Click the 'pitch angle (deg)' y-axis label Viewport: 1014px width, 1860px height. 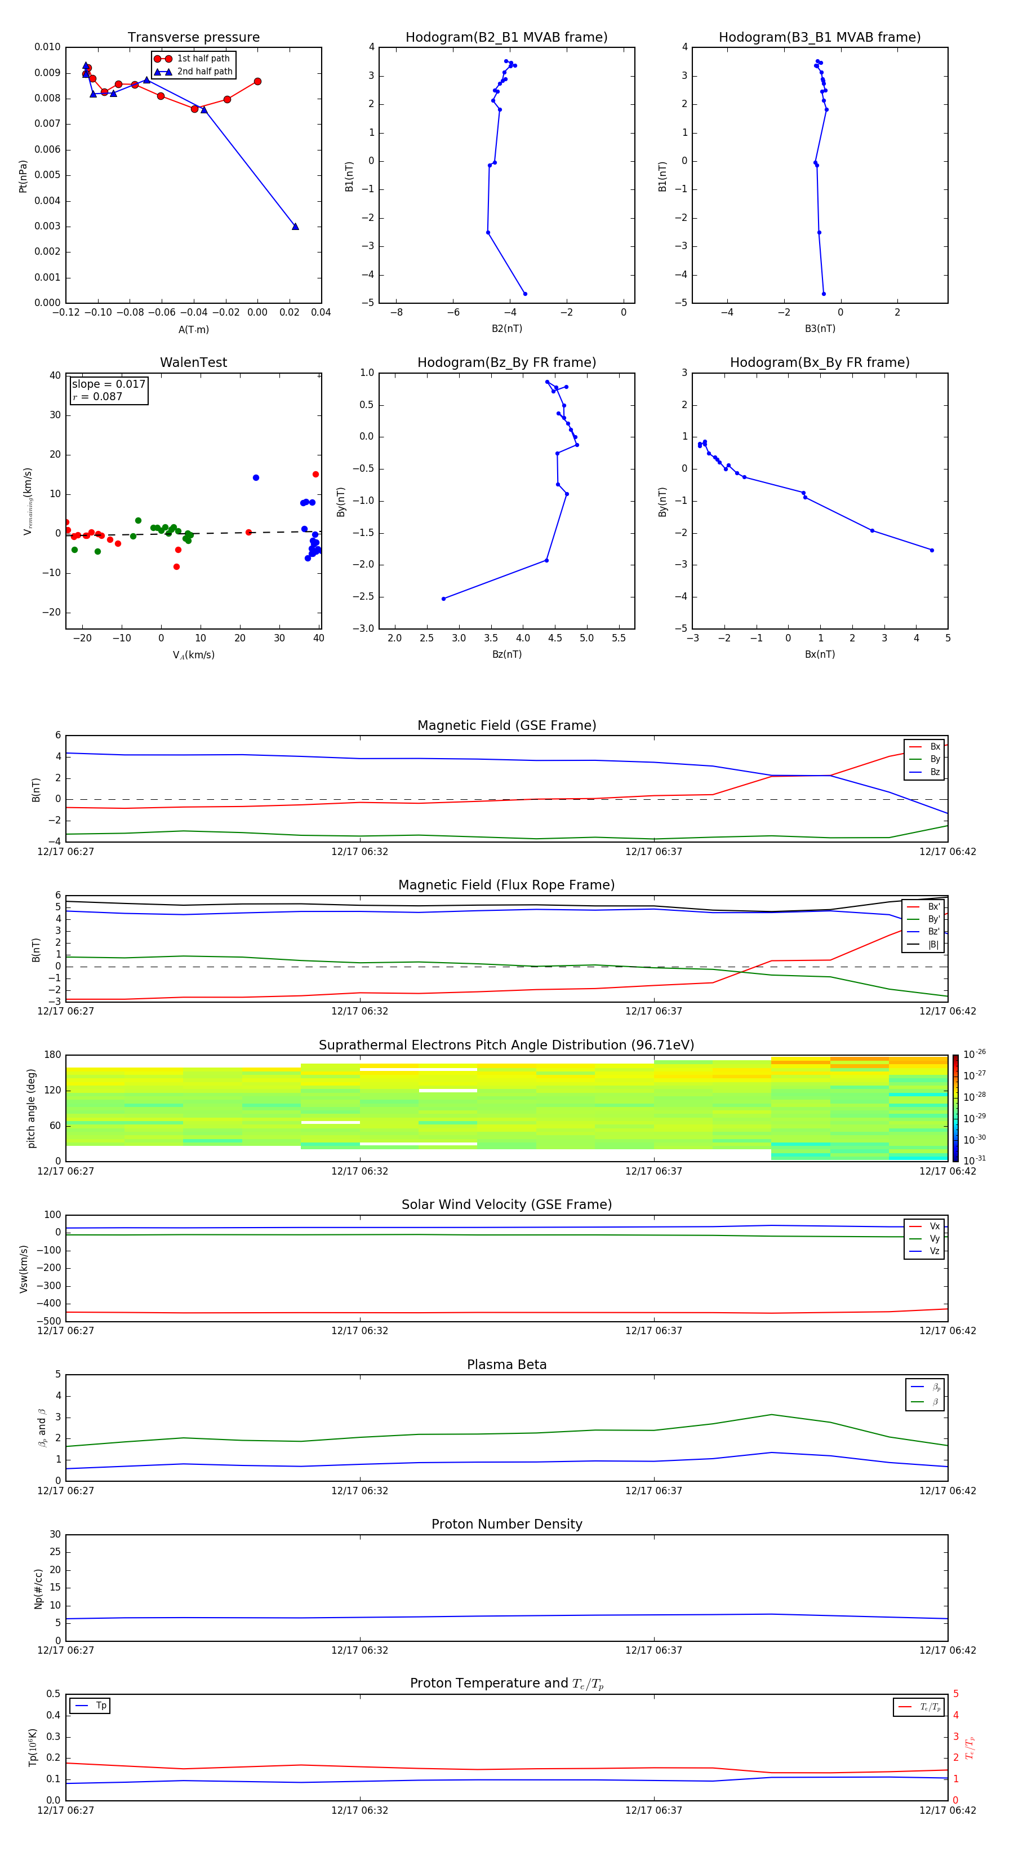(31, 1108)
